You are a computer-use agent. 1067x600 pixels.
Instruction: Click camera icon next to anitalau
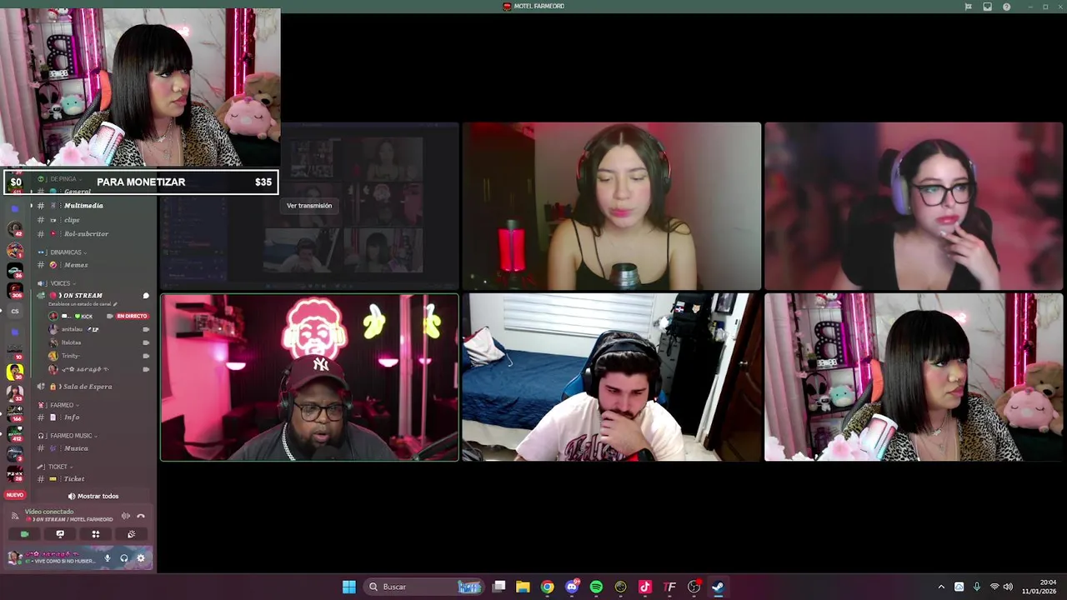point(146,329)
